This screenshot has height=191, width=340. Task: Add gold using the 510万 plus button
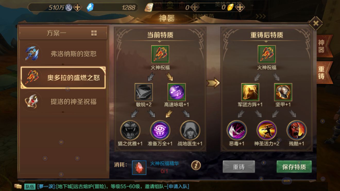77,7
